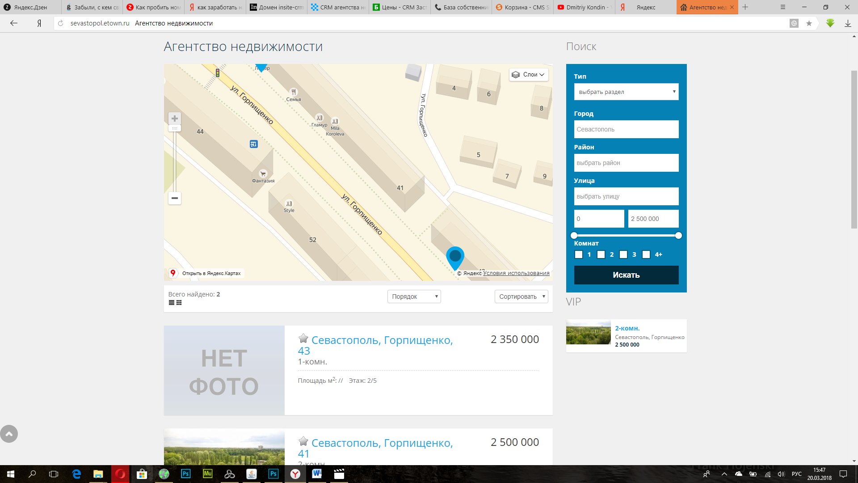
Task: Zoom in the map with plus button
Action: (x=175, y=119)
